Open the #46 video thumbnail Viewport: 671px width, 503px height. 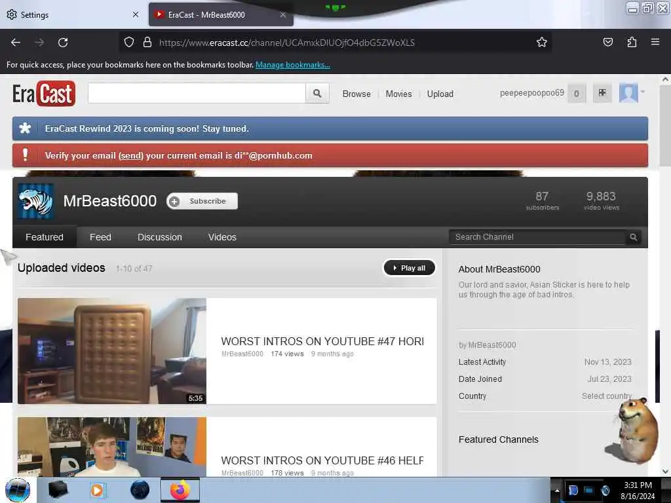click(111, 447)
